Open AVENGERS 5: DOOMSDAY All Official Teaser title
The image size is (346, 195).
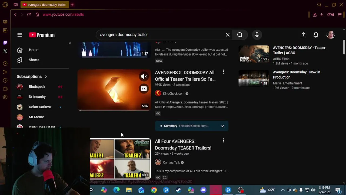(185, 76)
